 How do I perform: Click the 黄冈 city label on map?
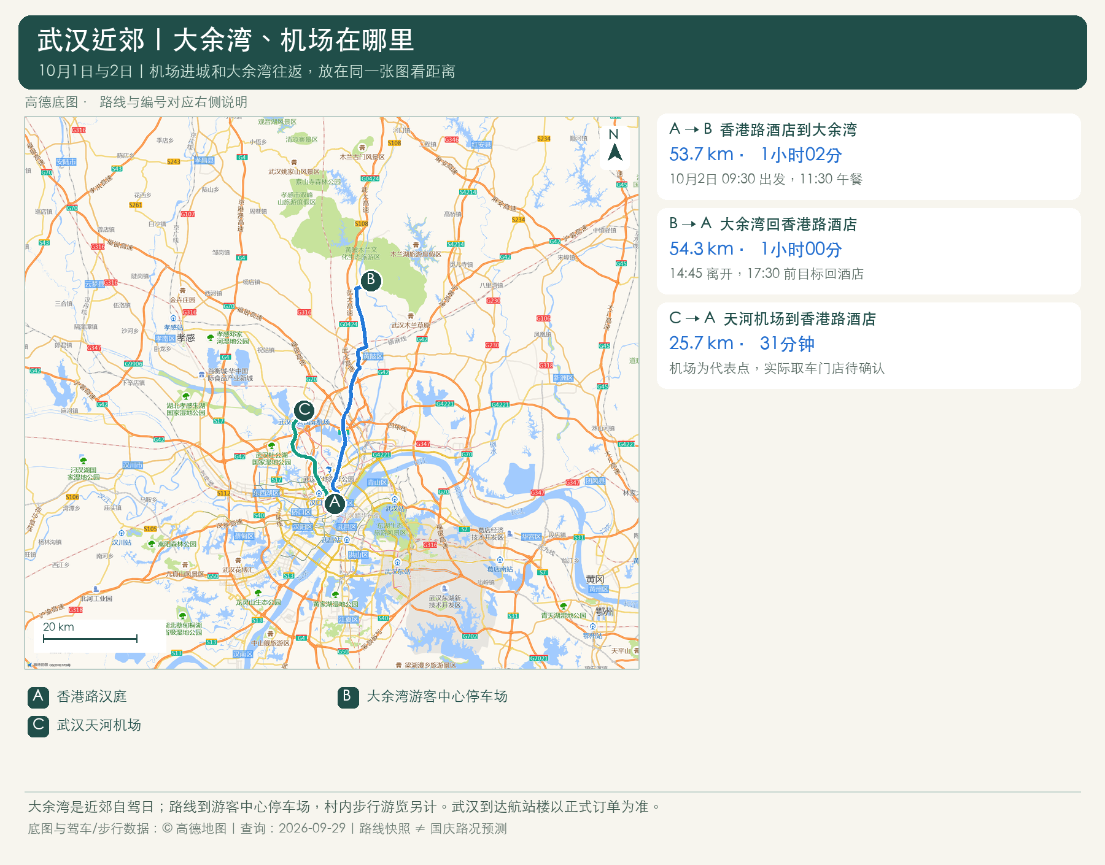[595, 579]
